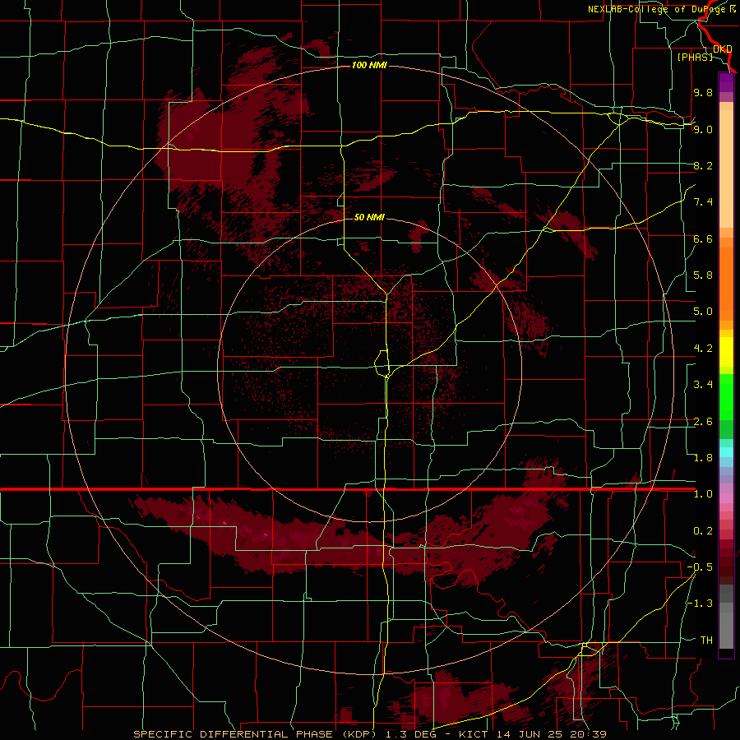Click the 6.6 scale value
740x740 pixels.
coord(703,238)
